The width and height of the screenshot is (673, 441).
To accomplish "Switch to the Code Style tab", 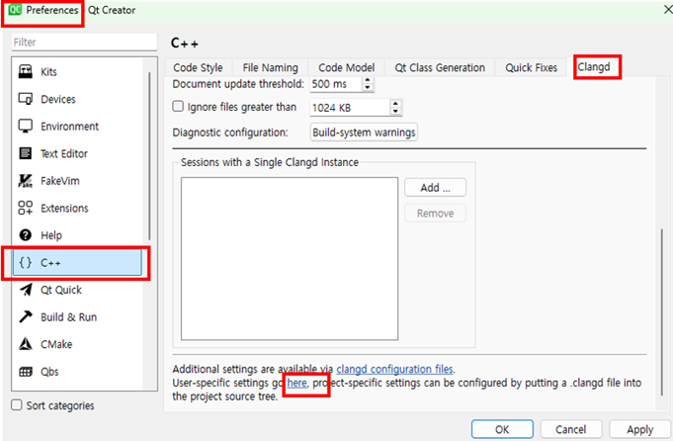I will (x=198, y=68).
